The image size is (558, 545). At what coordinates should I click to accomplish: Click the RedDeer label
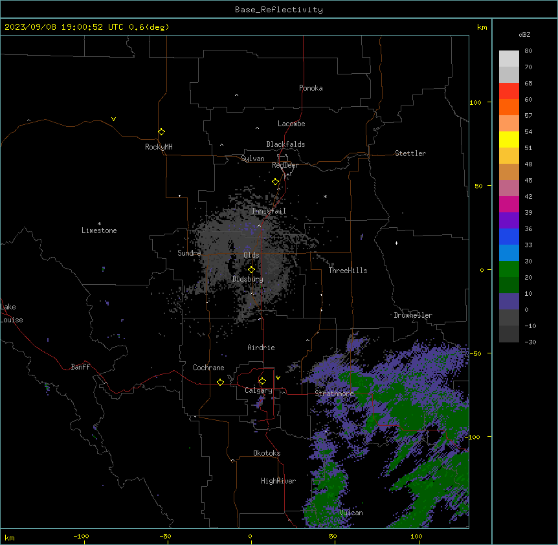(285, 165)
